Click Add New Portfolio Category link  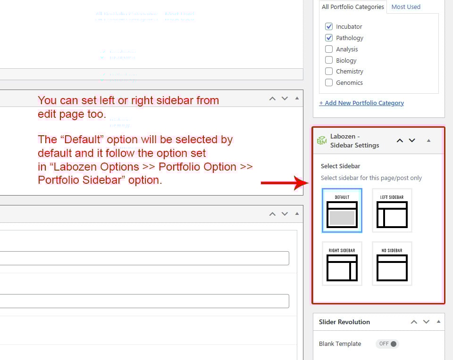pos(361,103)
